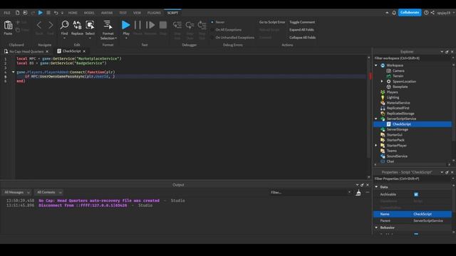Click the Step Into debugger icon
The image size is (456, 256).
[177, 26]
